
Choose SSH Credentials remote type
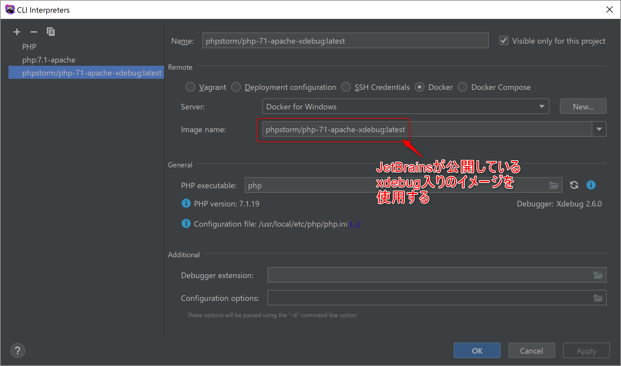pos(346,87)
